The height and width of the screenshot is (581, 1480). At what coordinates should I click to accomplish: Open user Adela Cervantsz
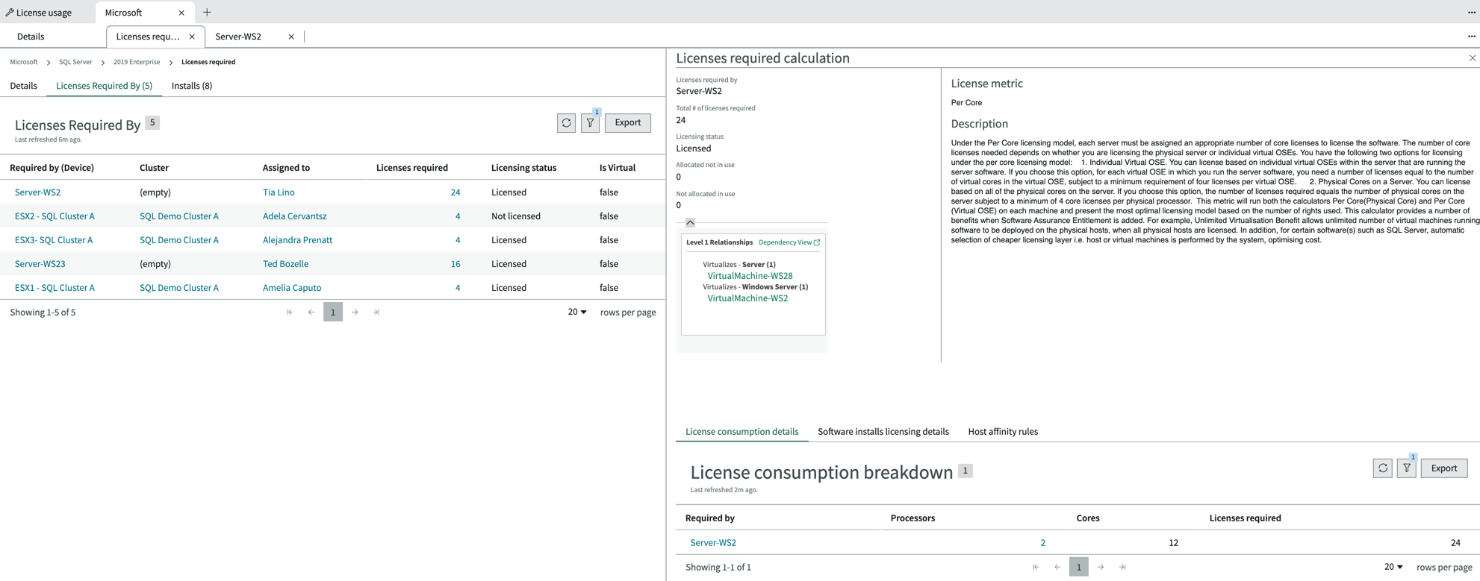(294, 216)
